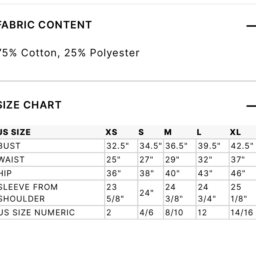This screenshot has width=256, height=256.
Task: Click the S sleeve value 24"
Action: [147, 193]
